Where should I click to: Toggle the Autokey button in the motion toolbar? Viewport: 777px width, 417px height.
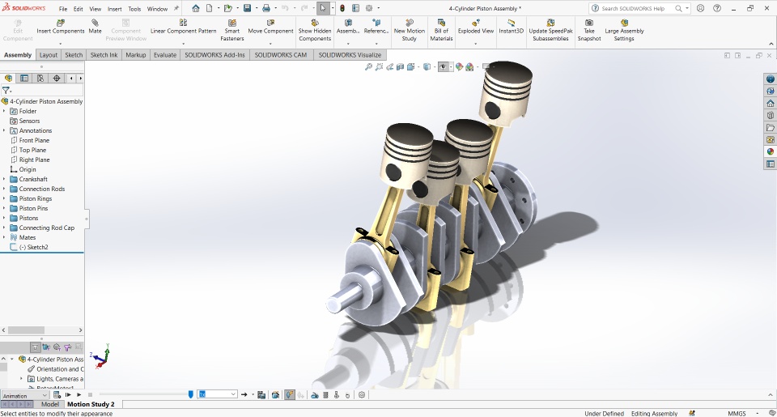(290, 394)
